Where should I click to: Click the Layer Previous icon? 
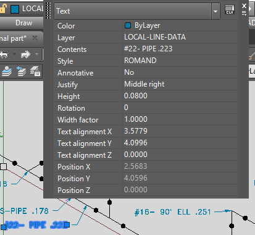pos(21,71)
